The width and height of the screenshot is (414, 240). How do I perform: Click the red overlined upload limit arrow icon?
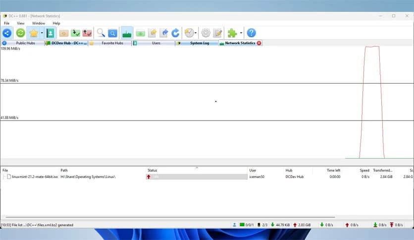pos(392,225)
